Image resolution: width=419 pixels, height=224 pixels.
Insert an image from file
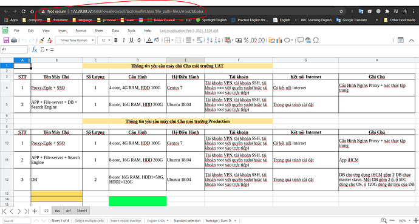click(x=272, y=40)
